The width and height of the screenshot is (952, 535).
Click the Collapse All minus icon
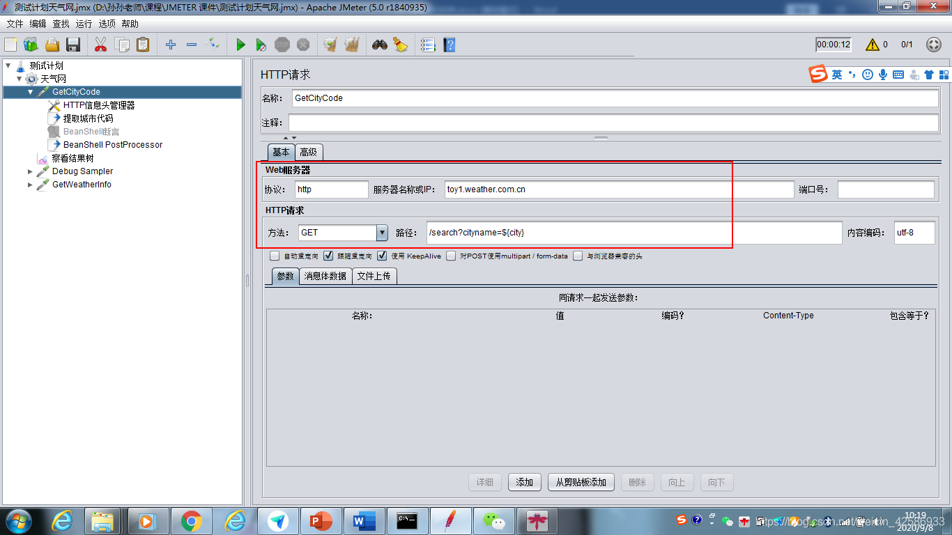pyautogui.click(x=192, y=45)
